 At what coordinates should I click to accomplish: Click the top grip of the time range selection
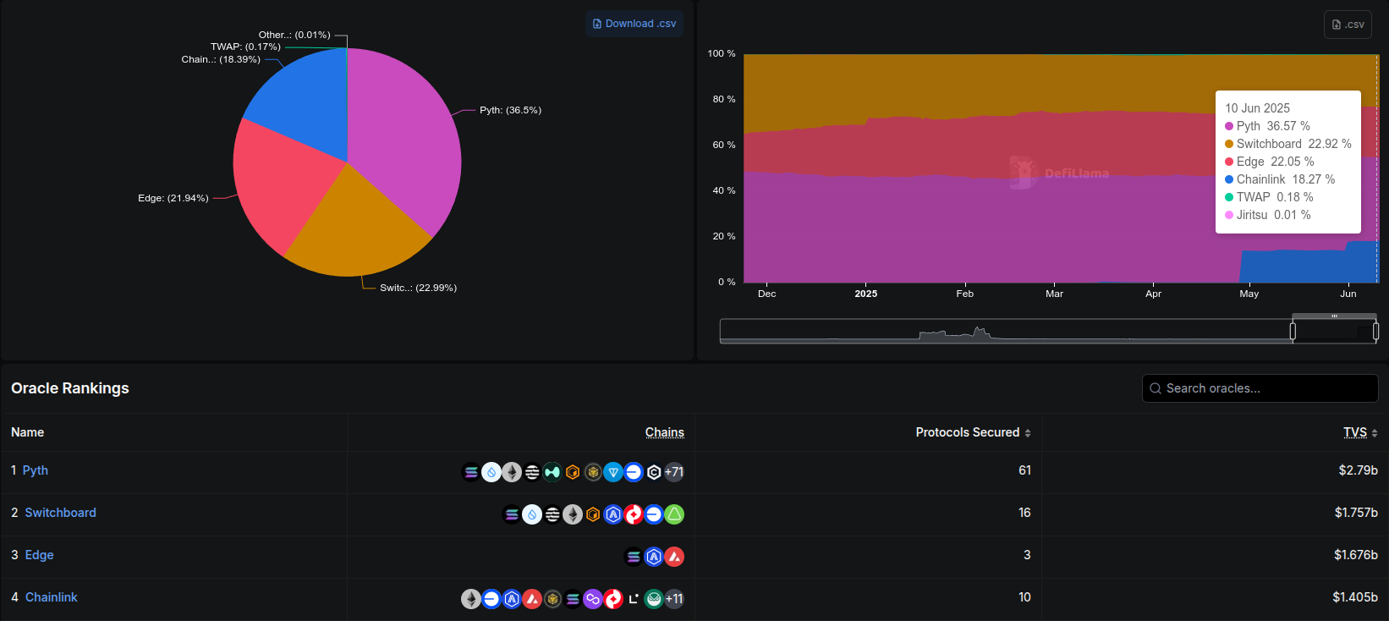1334,316
